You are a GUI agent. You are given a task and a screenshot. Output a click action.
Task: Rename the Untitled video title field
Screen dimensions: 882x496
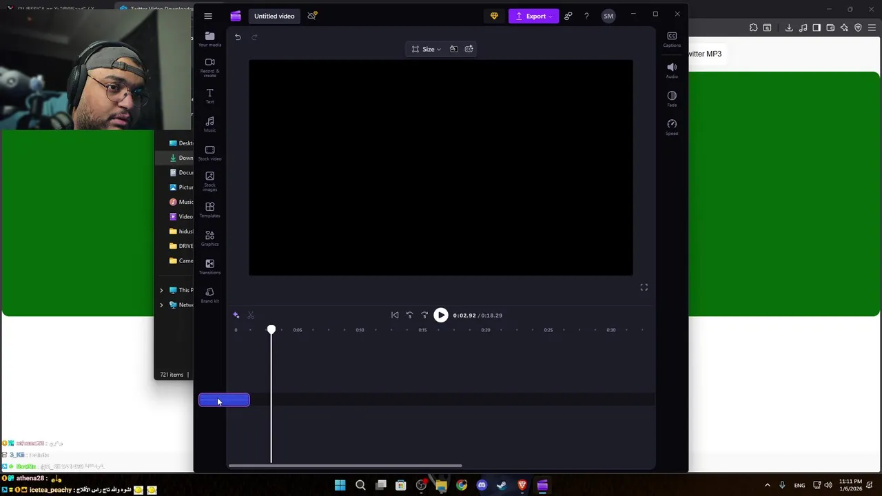pos(274,16)
